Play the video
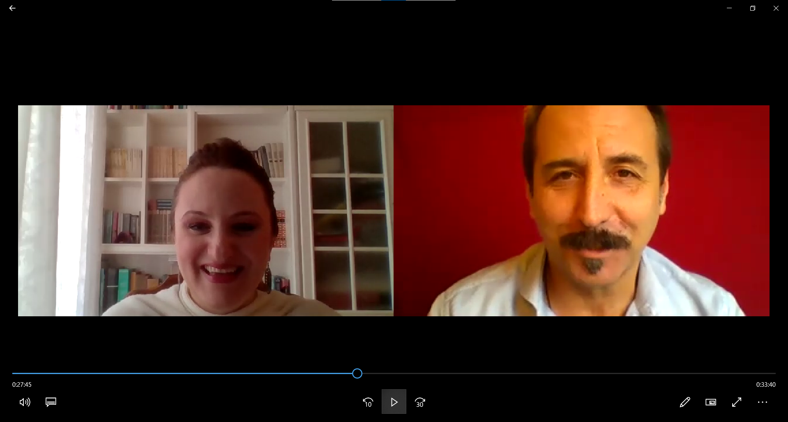 pyautogui.click(x=394, y=402)
